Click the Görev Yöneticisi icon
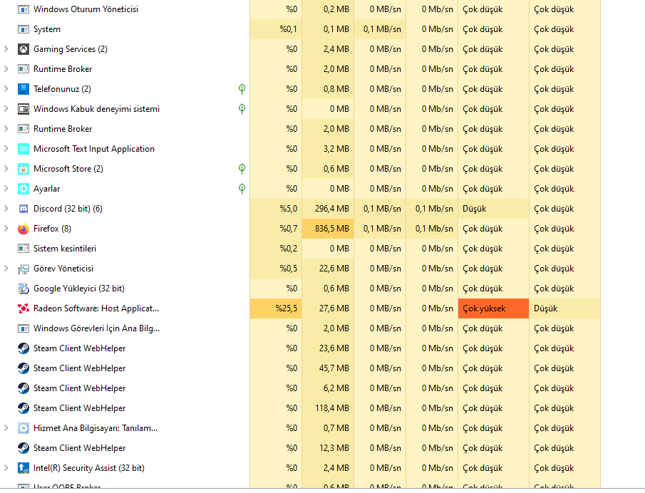This screenshot has width=645, height=493. click(24, 269)
